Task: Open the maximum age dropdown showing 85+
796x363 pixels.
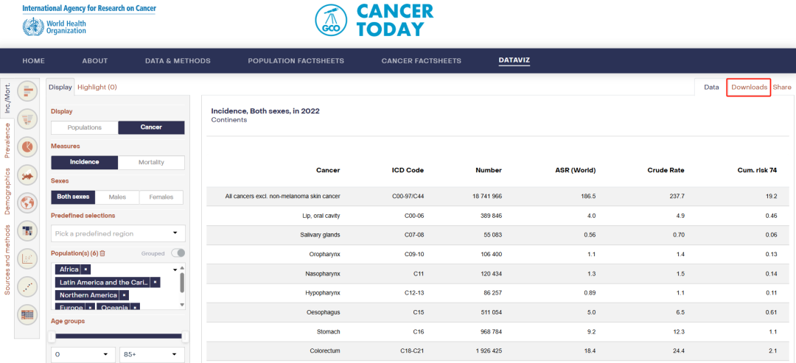Action: 153,354
